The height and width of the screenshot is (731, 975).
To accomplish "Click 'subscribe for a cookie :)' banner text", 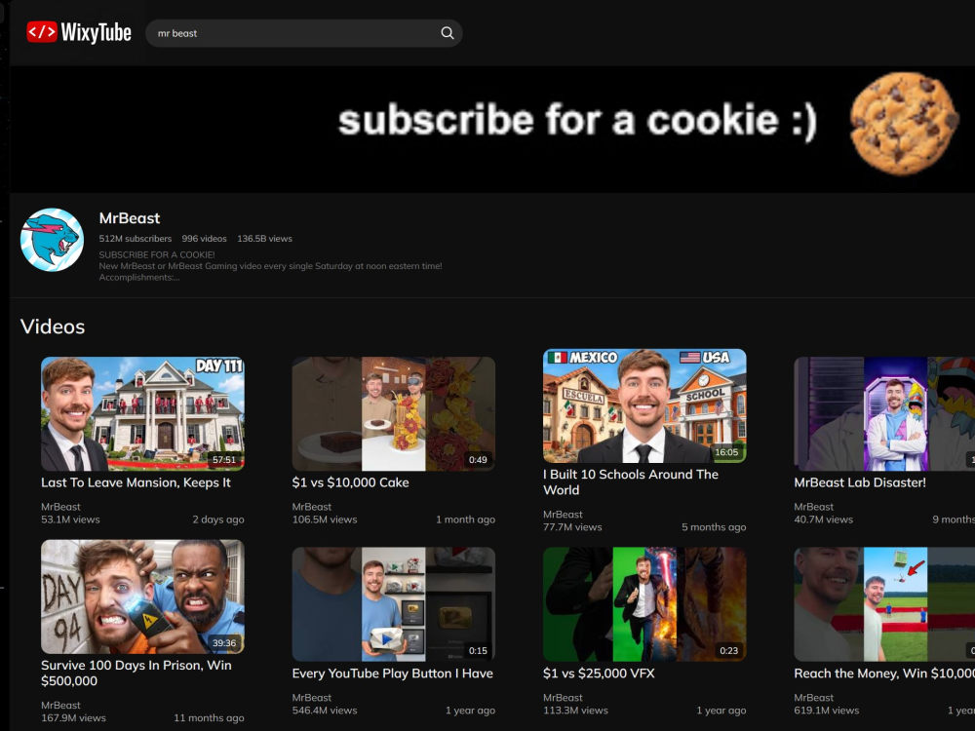I will point(577,121).
